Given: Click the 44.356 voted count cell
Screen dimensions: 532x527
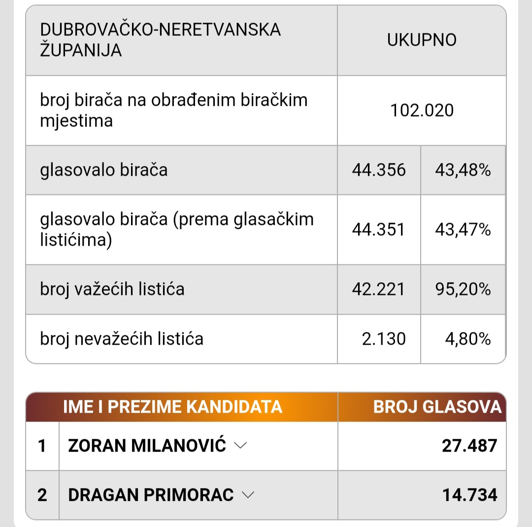Looking at the screenshot, I should [x=379, y=170].
